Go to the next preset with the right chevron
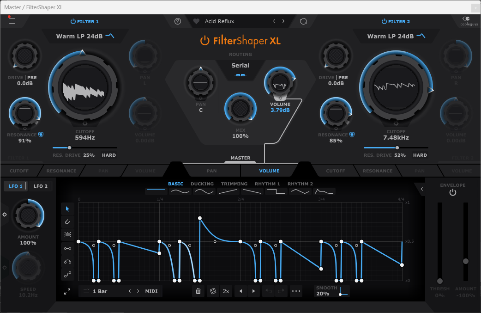 pyautogui.click(x=283, y=21)
